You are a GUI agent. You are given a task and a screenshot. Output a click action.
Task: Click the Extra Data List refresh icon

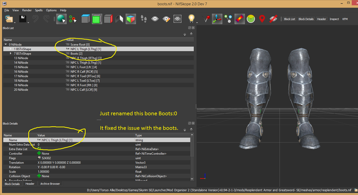click(x=39, y=149)
